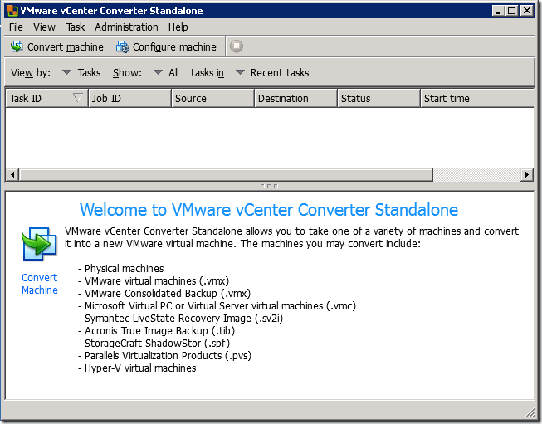Open the File menu
The height and width of the screenshot is (424, 542).
click(16, 27)
